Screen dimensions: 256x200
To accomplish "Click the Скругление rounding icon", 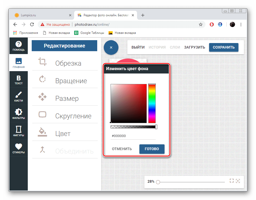I will pos(42,114).
